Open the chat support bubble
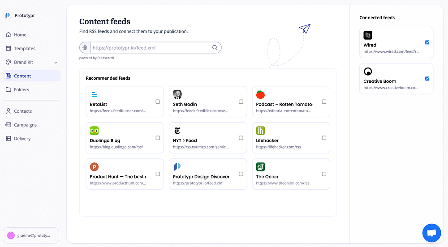 click(432, 233)
